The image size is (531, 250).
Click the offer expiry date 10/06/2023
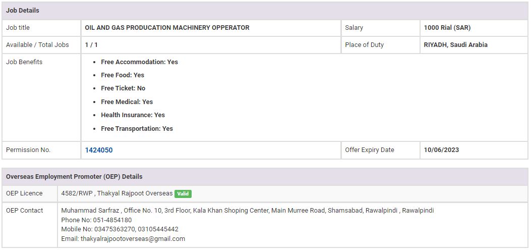pyautogui.click(x=441, y=150)
